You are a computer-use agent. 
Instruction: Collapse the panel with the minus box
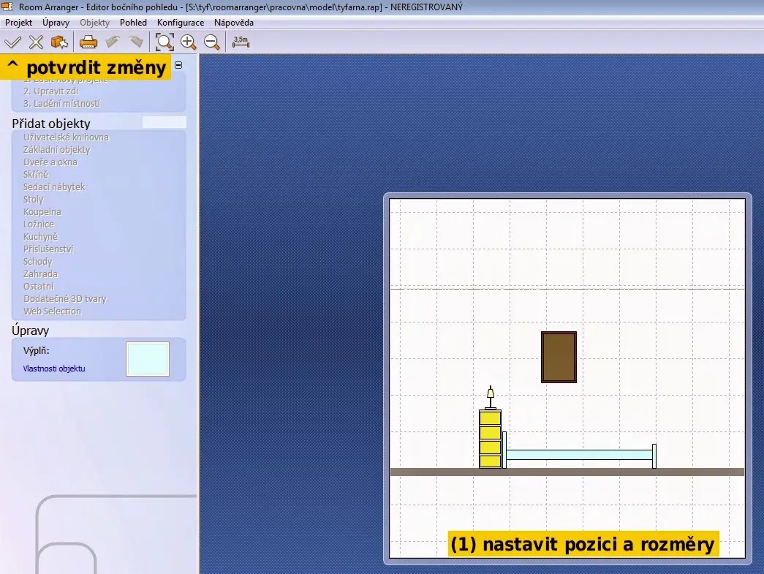[x=179, y=65]
